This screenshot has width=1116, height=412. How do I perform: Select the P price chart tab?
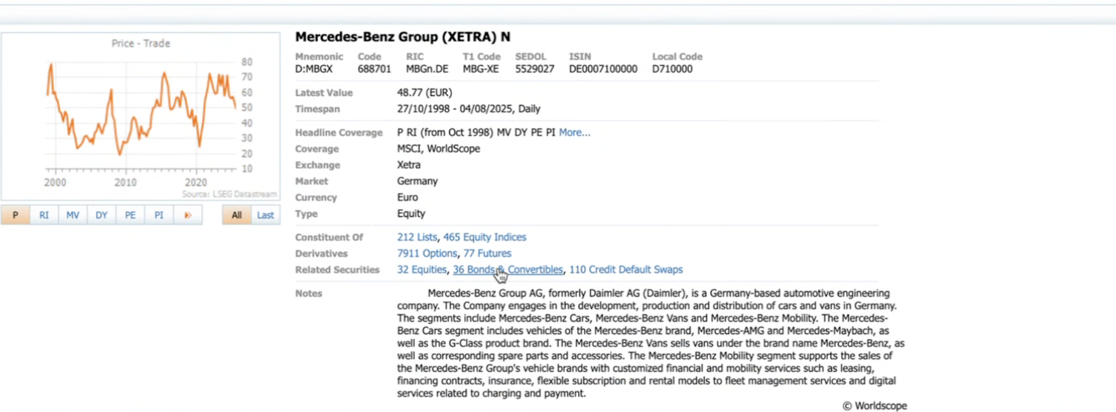coord(16,215)
